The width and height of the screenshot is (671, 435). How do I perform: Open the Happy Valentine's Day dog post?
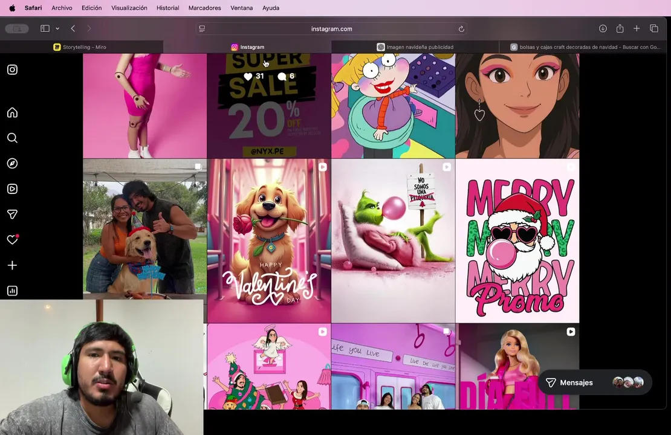point(269,241)
